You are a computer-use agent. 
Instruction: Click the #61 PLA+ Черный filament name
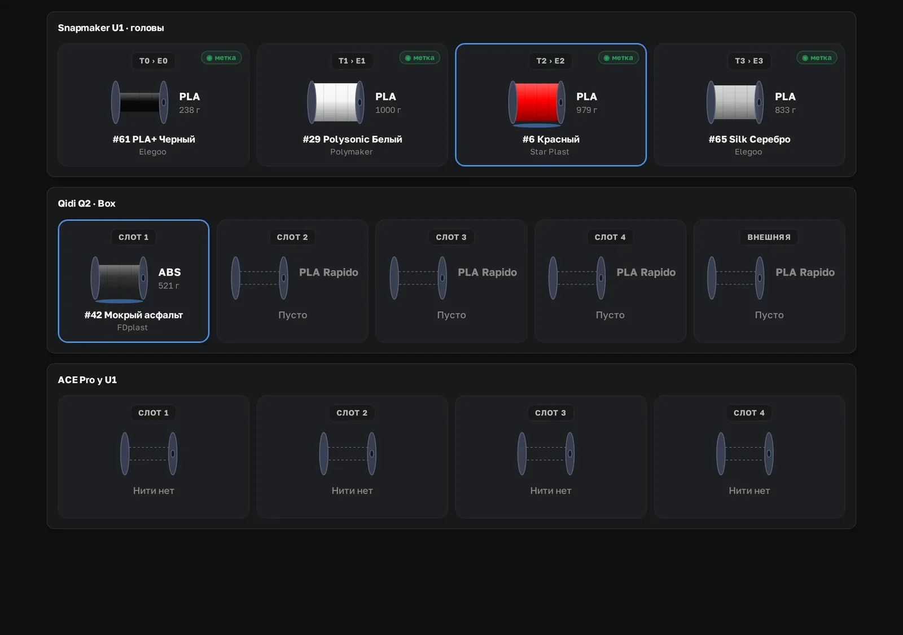tap(154, 139)
